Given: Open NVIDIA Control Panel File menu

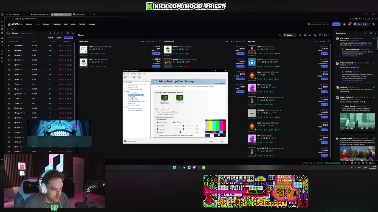Looking at the screenshot, I should [124, 73].
